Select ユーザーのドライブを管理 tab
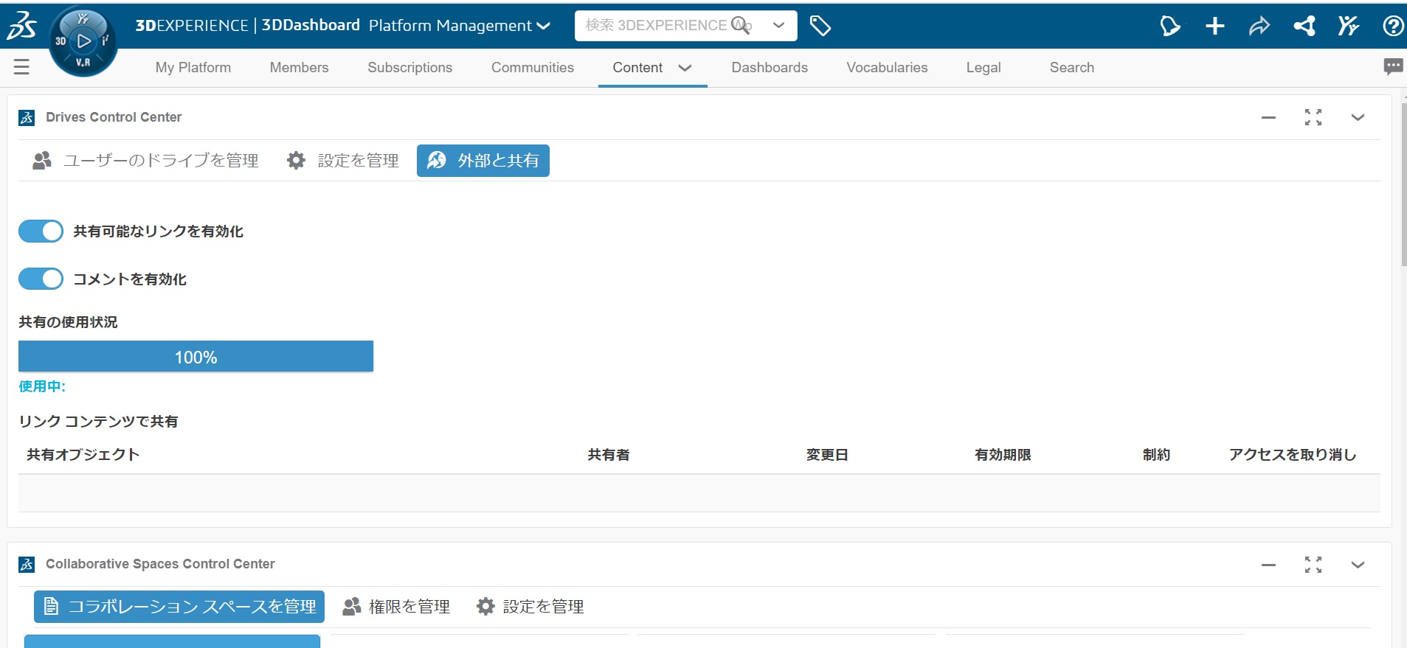 pyautogui.click(x=145, y=161)
